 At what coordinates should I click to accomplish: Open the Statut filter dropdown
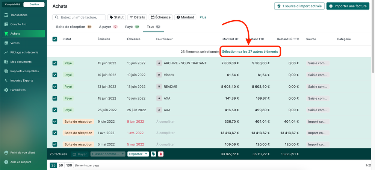click(116, 17)
